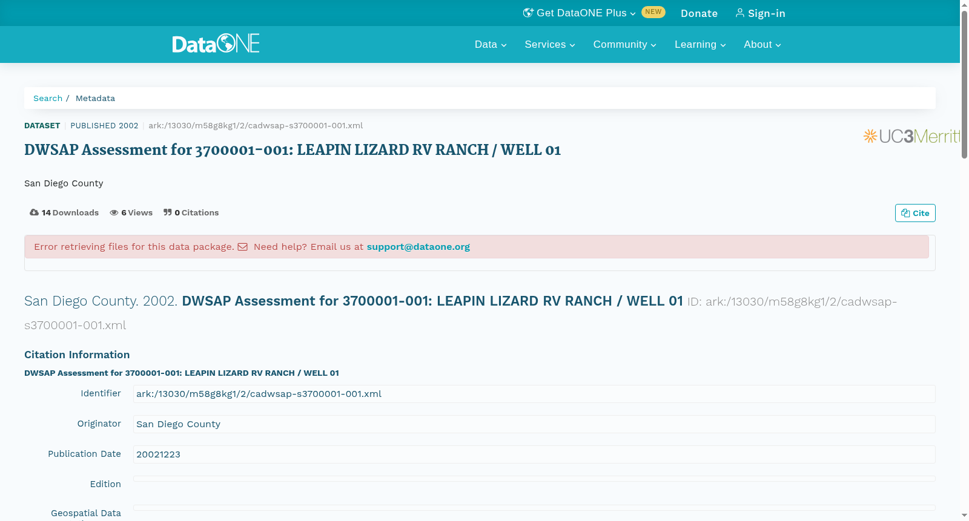This screenshot has height=521, width=969.
Task: Click the 0 Citations counter text
Action: 197,212
